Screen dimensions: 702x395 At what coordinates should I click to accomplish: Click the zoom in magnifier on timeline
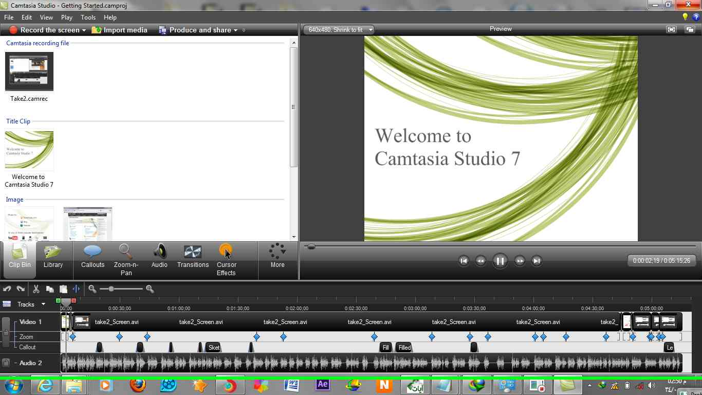[150, 289]
